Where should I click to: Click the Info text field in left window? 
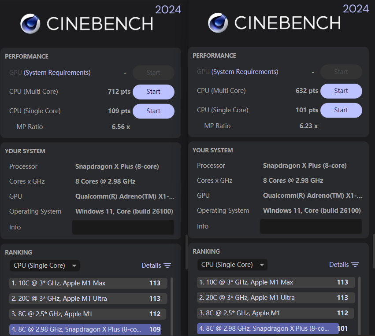[x=123, y=227]
